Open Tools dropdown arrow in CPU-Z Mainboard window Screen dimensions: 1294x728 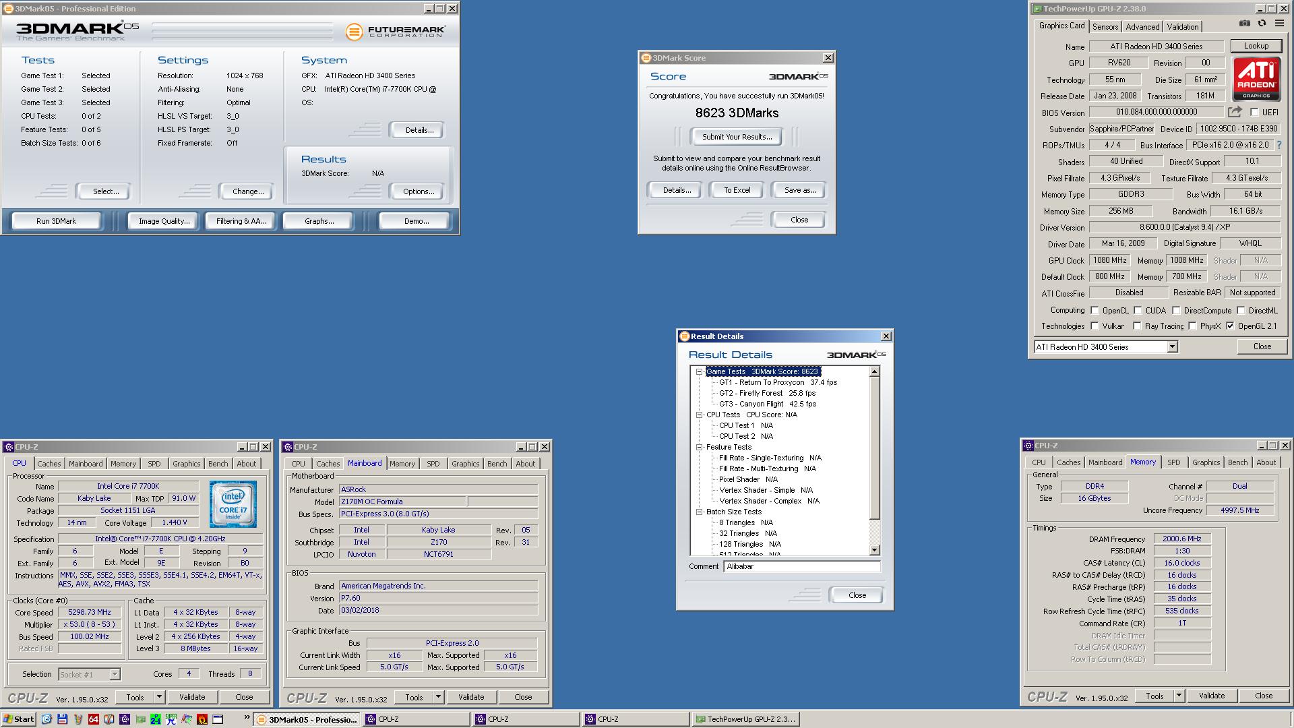pyautogui.click(x=438, y=697)
